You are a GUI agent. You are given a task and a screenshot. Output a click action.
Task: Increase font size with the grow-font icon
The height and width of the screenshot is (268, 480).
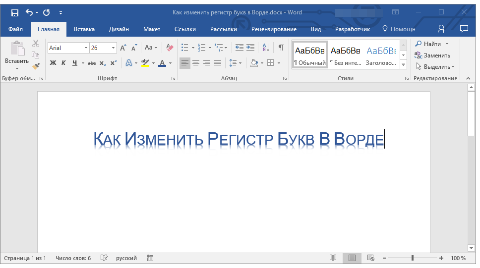[x=123, y=48]
